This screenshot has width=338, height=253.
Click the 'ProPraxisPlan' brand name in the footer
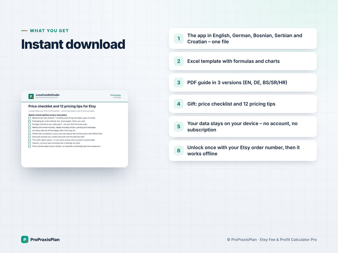tap(45, 239)
